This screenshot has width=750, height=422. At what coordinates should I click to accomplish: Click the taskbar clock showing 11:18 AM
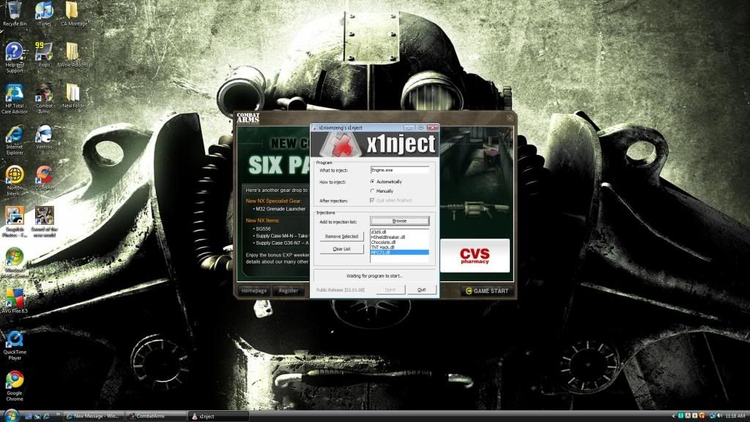click(735, 416)
